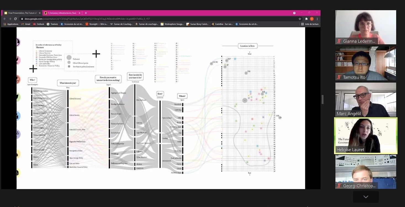
Task: Select Tamotsu Ito's video tile
Action: [366, 63]
